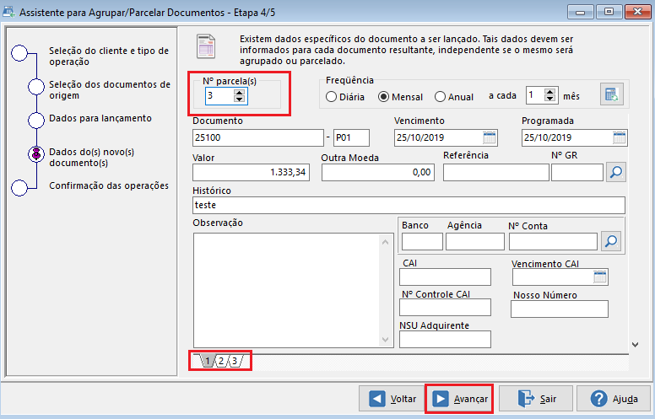655x419 pixels.
Task: Click the Vencimento date field
Action: tap(446, 137)
